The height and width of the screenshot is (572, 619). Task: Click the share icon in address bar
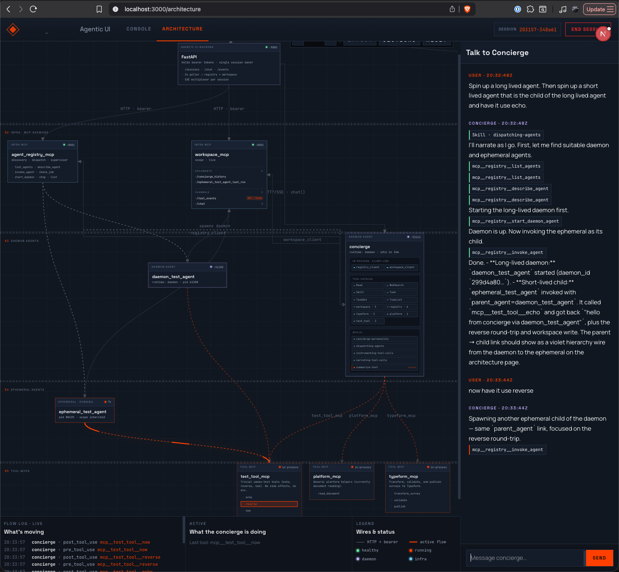click(x=452, y=9)
